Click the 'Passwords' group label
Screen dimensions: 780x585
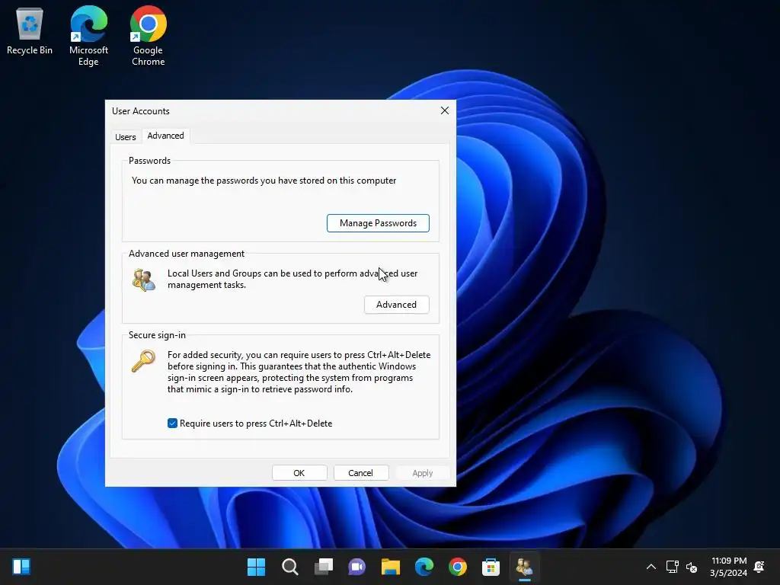pos(150,161)
